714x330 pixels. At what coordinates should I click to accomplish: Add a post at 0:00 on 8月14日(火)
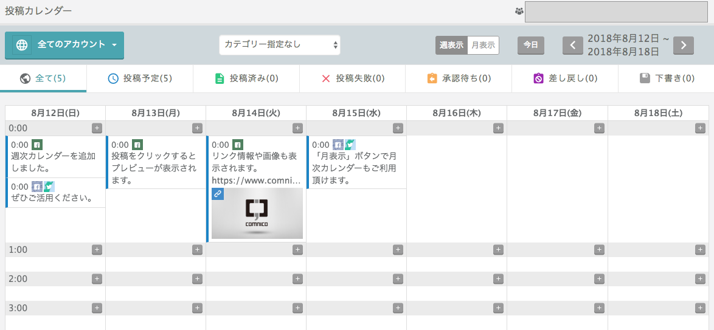click(297, 128)
